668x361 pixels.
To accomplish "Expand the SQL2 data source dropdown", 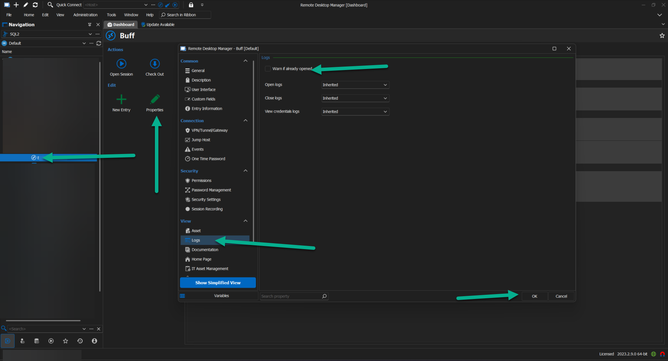I will coord(90,34).
